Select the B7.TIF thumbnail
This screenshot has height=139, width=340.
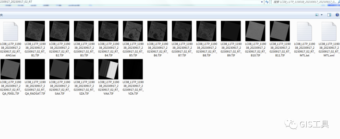[182, 31]
